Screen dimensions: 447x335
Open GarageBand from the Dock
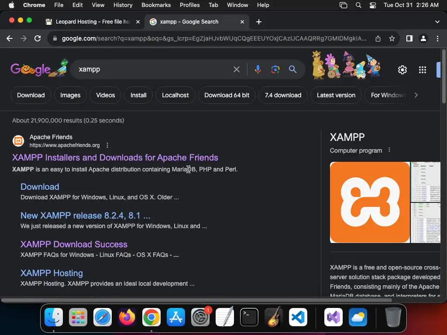(274, 317)
